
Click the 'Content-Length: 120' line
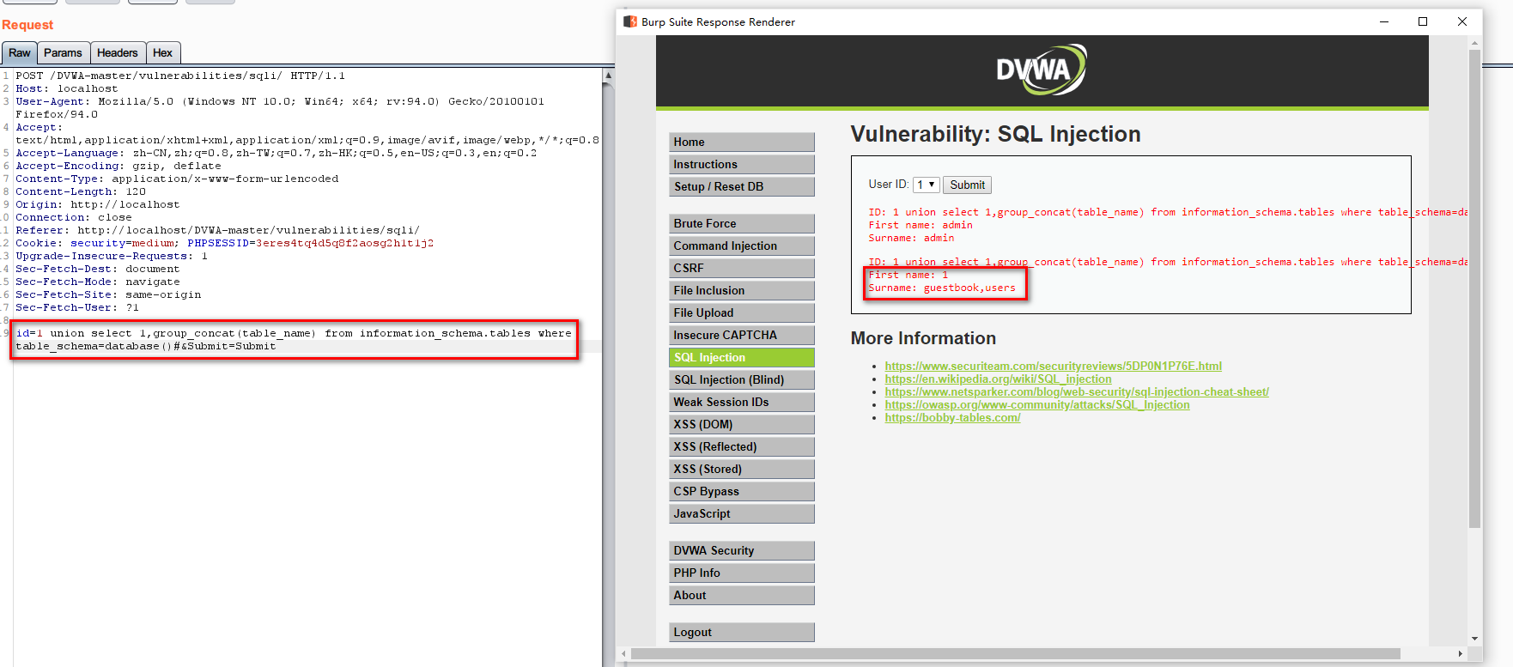[x=81, y=191]
